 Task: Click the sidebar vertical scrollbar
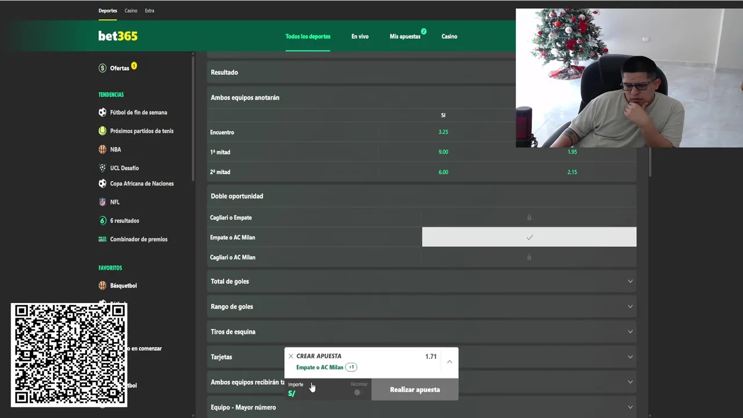(193, 119)
